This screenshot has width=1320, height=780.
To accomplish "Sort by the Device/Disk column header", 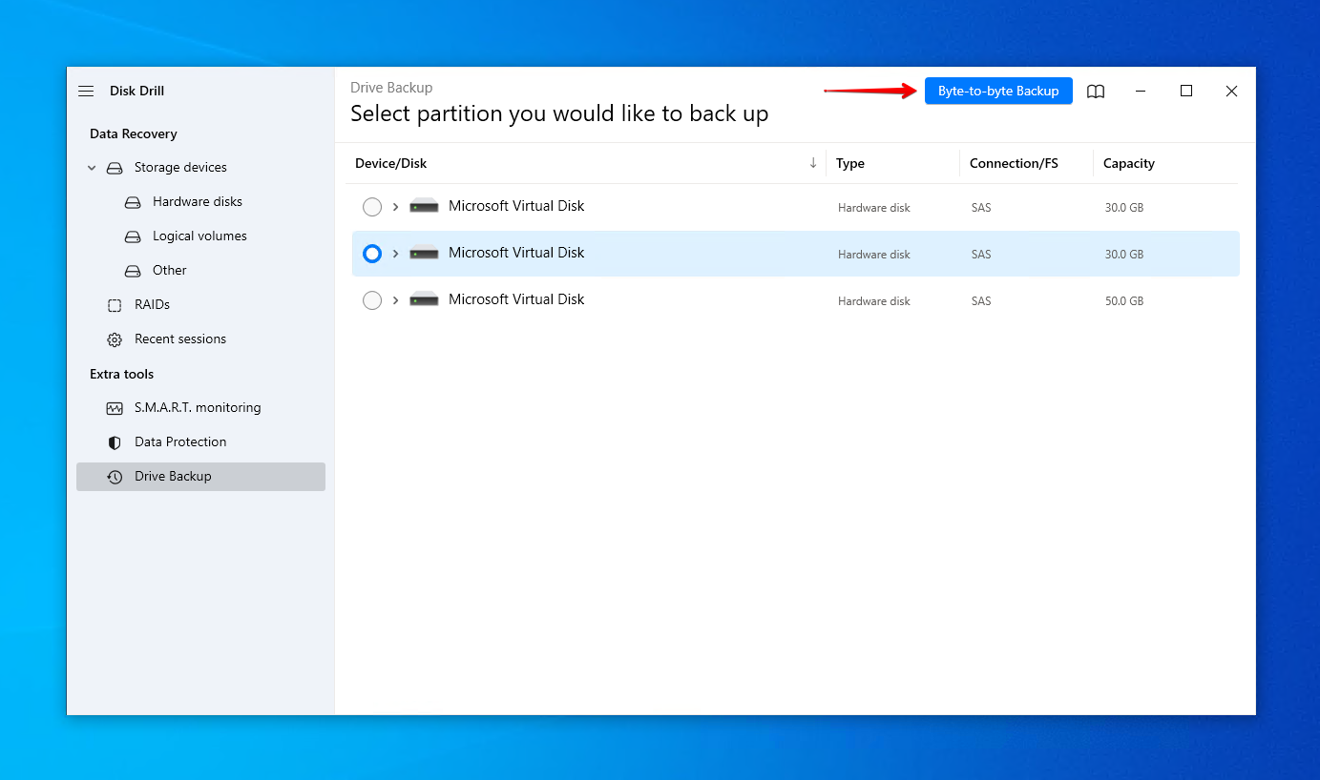I will pos(391,164).
